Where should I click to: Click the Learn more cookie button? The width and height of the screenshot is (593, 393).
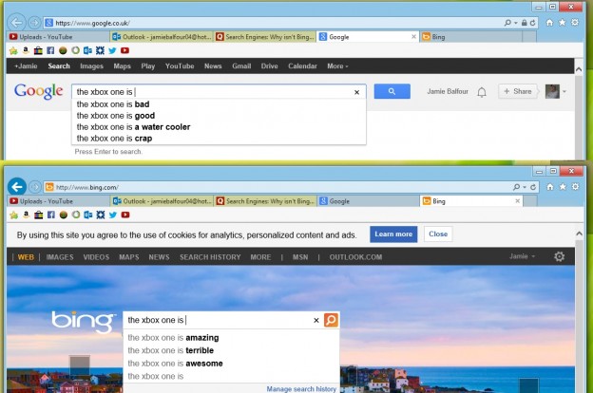pyautogui.click(x=393, y=234)
